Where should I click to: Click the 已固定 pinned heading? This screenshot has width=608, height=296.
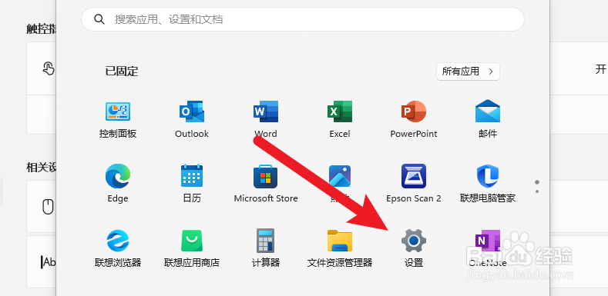click(x=122, y=72)
